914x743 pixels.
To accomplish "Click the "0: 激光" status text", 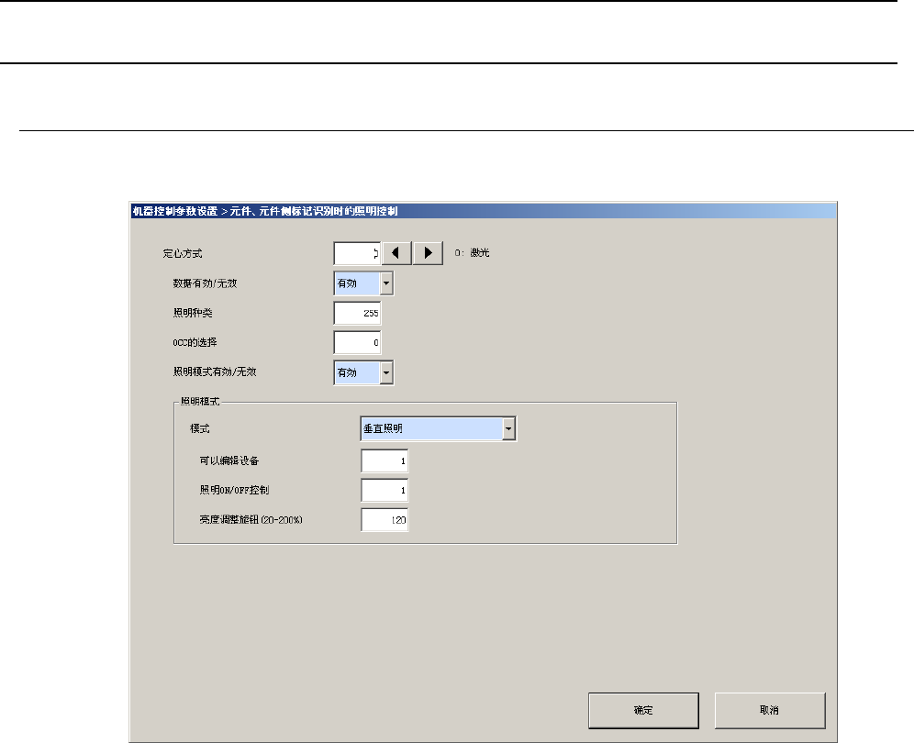I will click(473, 253).
